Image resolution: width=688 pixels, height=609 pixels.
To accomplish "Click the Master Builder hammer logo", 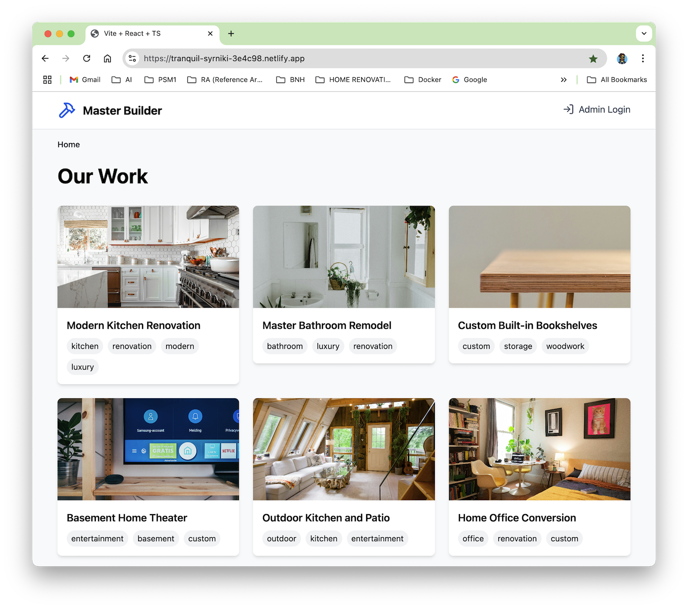I will (x=67, y=110).
